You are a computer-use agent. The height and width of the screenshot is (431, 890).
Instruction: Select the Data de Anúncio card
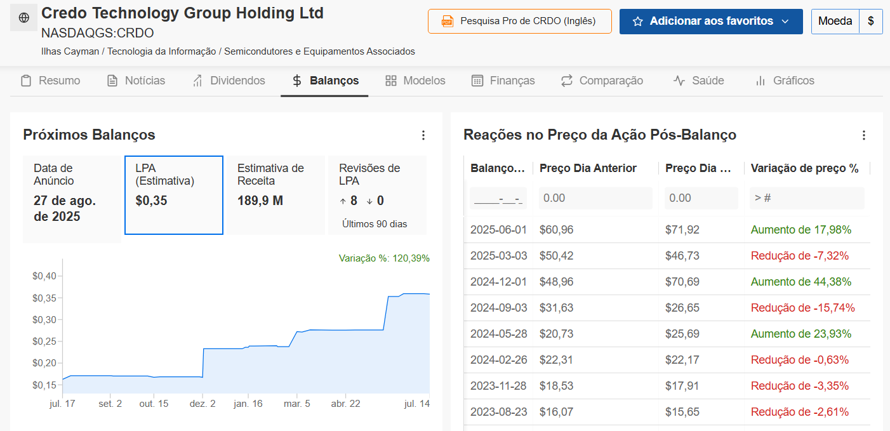click(x=72, y=199)
